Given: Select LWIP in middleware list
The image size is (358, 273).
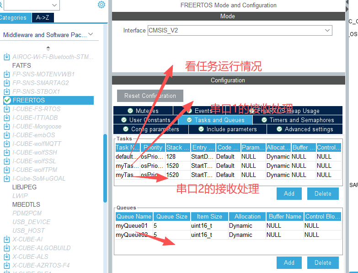Looking at the screenshot, I should [20, 196].
